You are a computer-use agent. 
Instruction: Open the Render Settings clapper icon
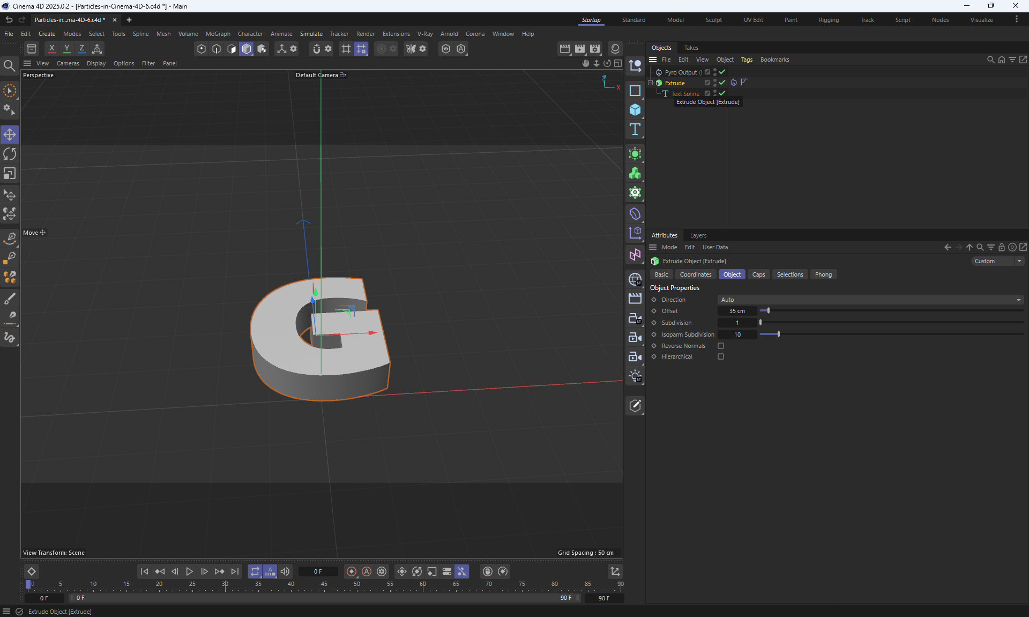click(x=595, y=49)
